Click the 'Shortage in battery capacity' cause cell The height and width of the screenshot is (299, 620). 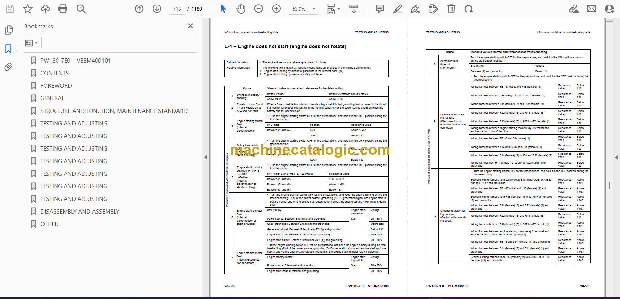250,96
